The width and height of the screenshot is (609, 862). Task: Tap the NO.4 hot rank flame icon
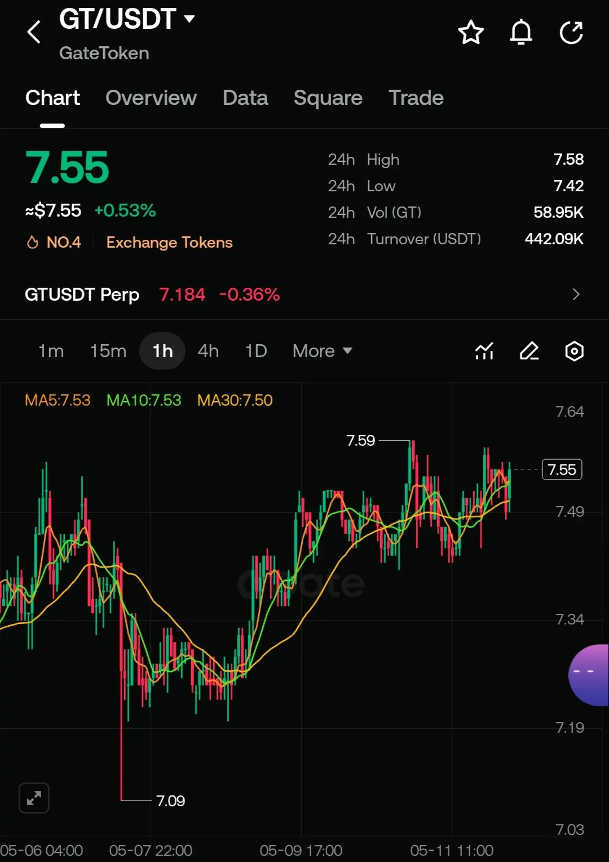[x=32, y=243]
